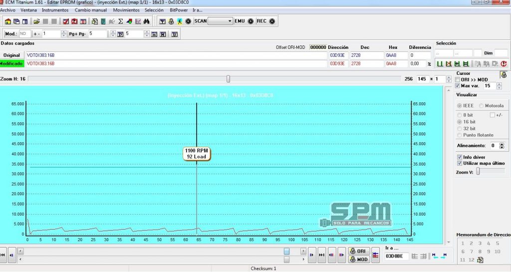This screenshot has width=511, height=272.
Task: Click the sigma sum icon
Action: point(121,21)
